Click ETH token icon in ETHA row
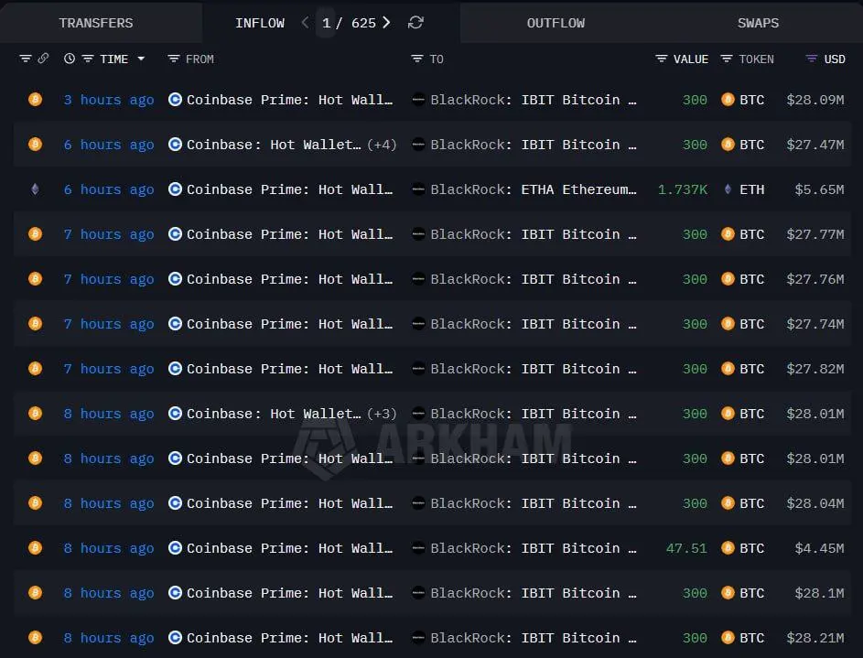The image size is (863, 658). tap(728, 189)
